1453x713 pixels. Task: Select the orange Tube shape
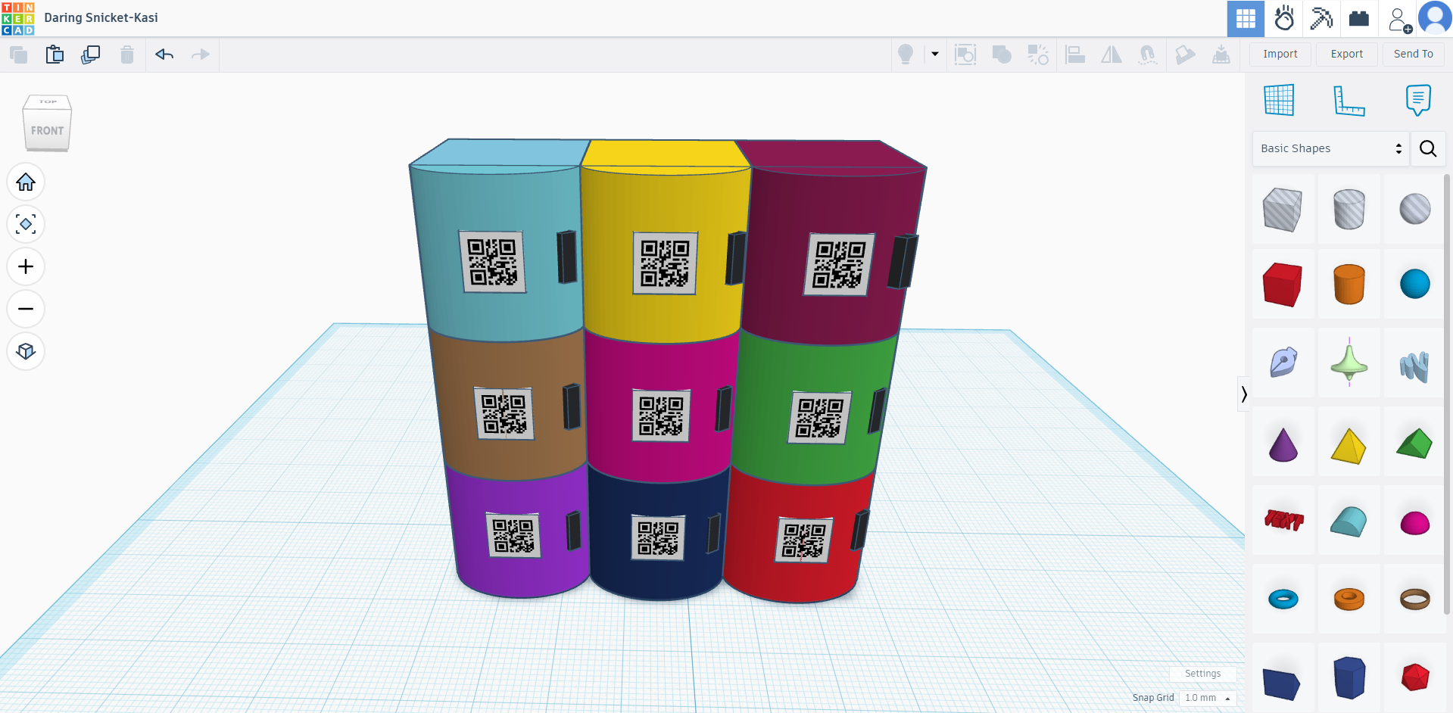coord(1349,599)
